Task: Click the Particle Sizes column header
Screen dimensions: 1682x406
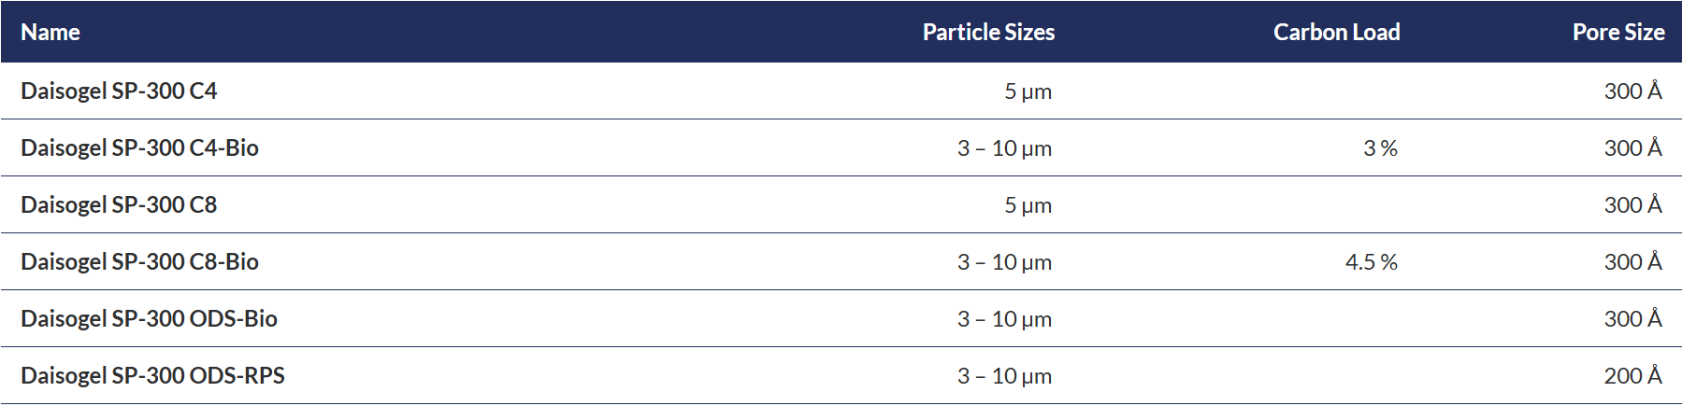Action: (988, 32)
